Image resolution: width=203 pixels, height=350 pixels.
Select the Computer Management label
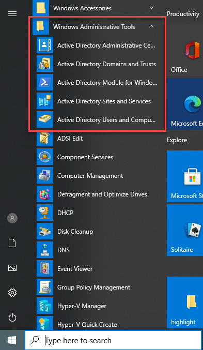[x=90, y=176]
